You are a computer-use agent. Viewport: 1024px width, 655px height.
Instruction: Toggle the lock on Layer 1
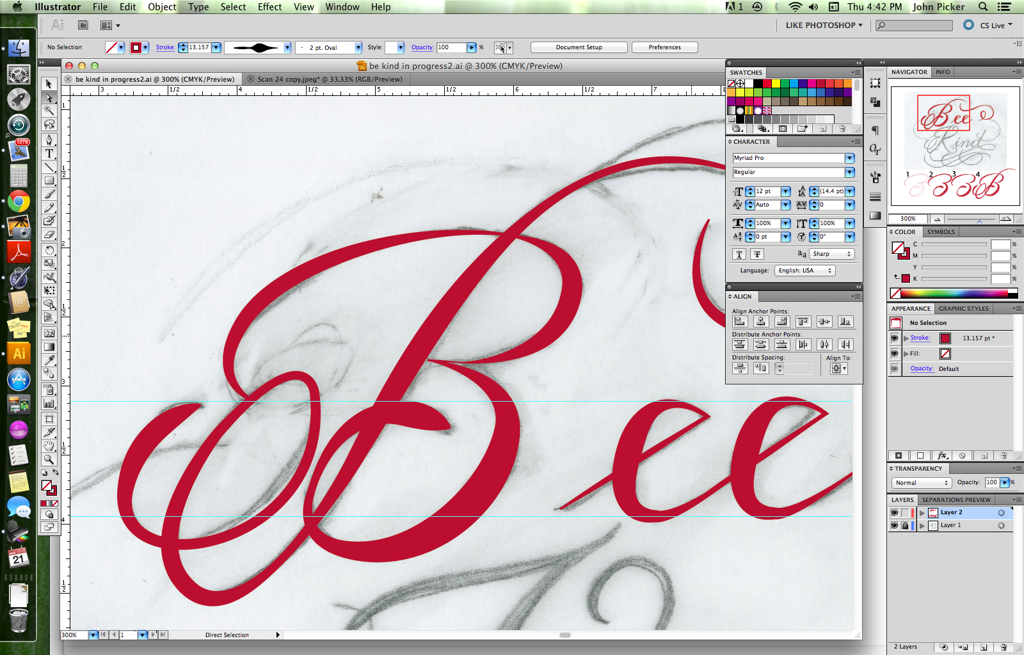pos(905,525)
